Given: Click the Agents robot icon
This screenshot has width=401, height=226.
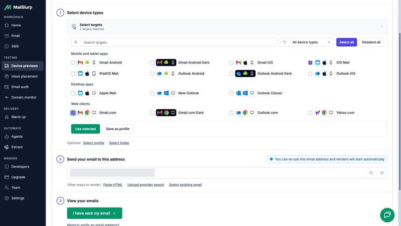Looking at the screenshot, I should point(7,137).
